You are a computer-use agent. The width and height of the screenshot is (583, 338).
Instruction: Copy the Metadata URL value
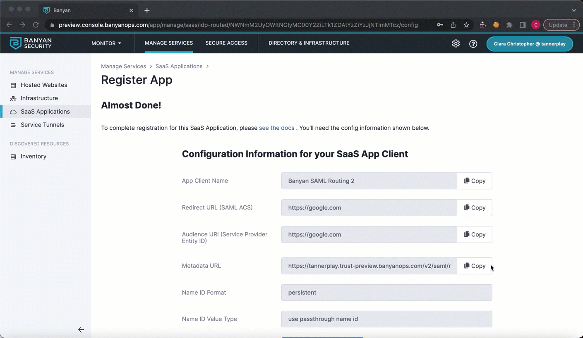pos(475,266)
